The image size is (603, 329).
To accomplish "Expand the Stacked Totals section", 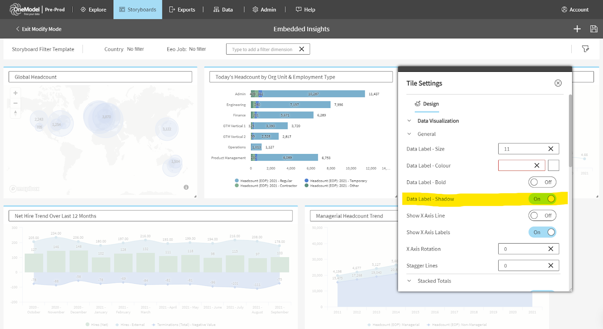I will tap(409, 281).
